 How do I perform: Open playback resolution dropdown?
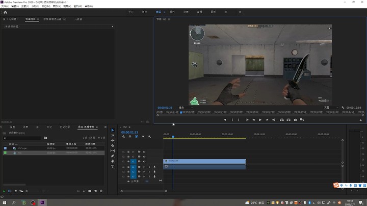click(x=331, y=108)
